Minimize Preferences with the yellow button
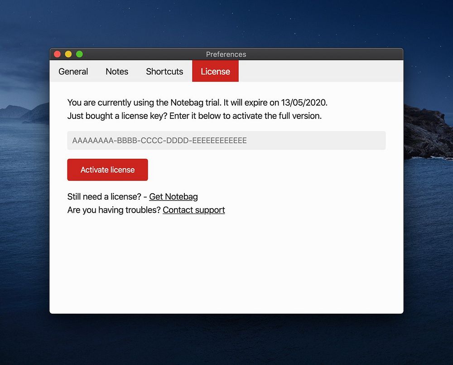This screenshot has width=453, height=365. 68,54
